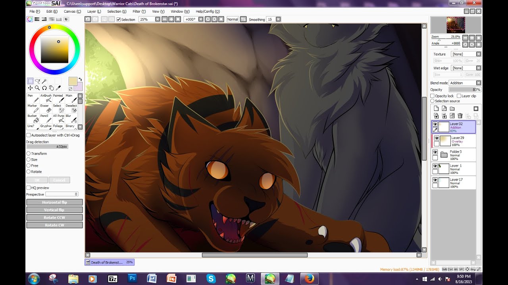This screenshot has width=508, height=285.
Task: Open the Window menu
Action: click(180, 11)
